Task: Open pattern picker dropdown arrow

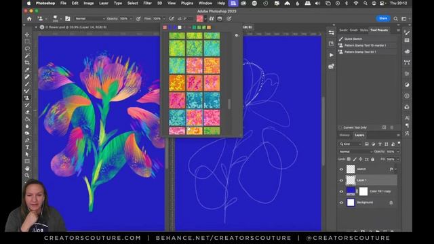Action: tap(205, 18)
